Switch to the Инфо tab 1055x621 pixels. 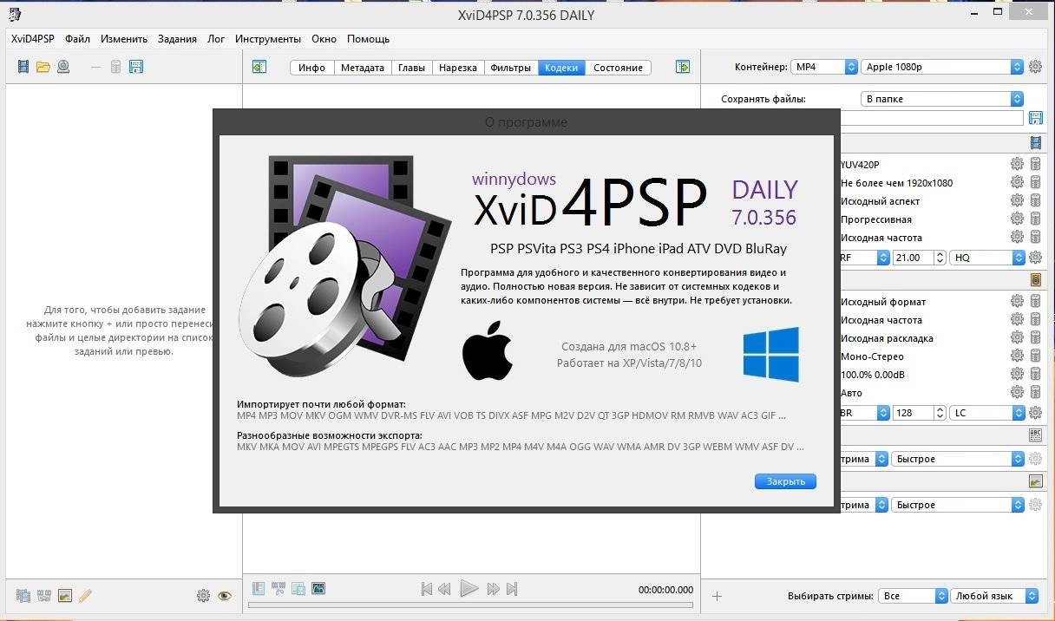pos(311,67)
